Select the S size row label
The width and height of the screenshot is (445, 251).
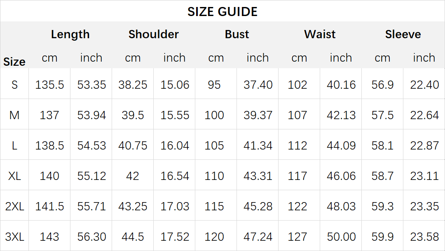coord(14,85)
